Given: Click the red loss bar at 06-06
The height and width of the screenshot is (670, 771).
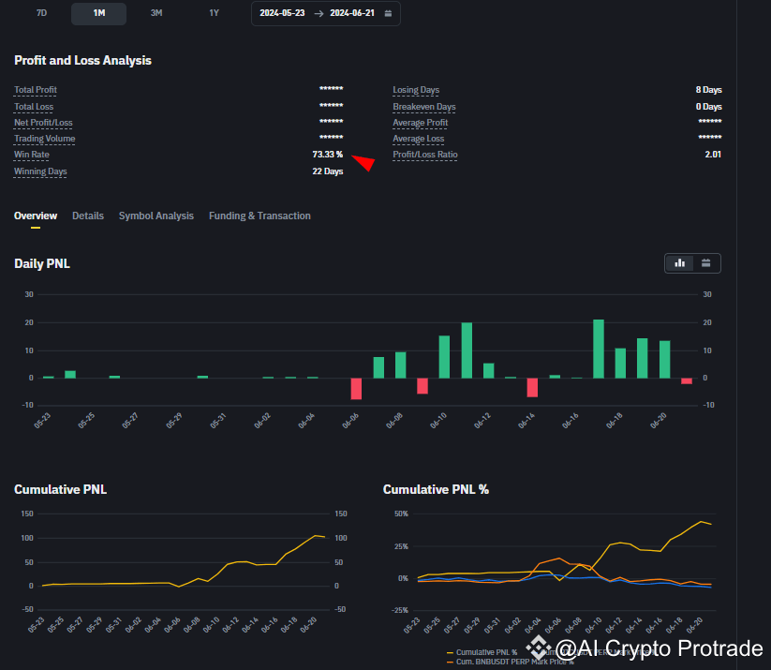Looking at the screenshot, I should [x=356, y=389].
